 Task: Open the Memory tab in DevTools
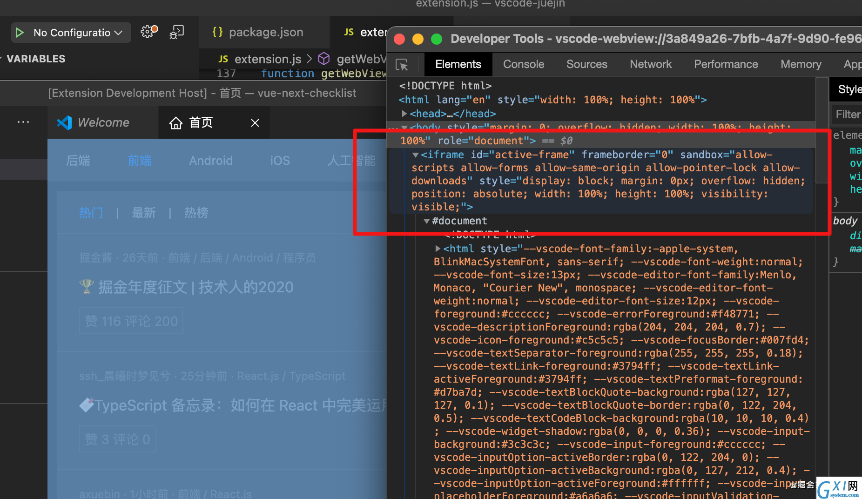click(x=801, y=64)
